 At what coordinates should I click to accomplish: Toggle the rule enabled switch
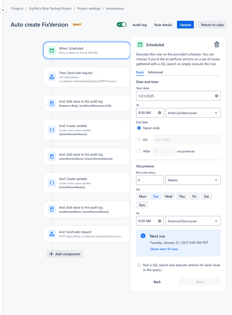coord(122,25)
